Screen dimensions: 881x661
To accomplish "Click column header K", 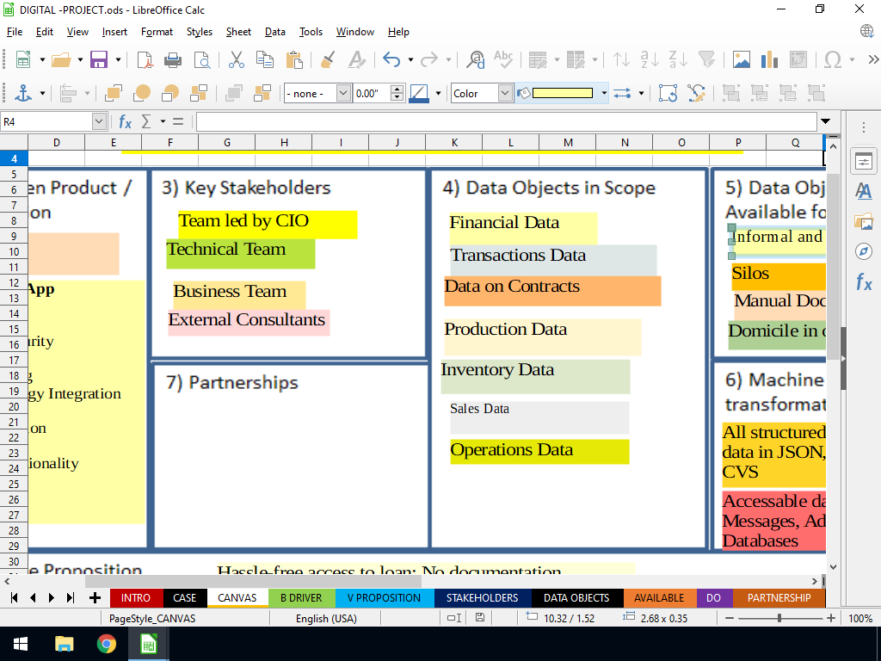I will tap(454, 143).
